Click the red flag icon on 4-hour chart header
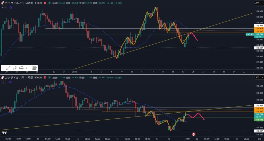Viewport: 264px width, 141px height. click(x=45, y=3)
